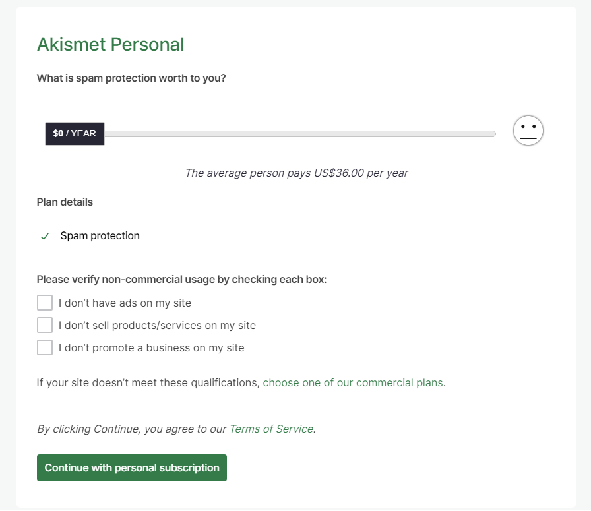
Task: Click the "average person pays US$36.00" text
Action: [296, 173]
